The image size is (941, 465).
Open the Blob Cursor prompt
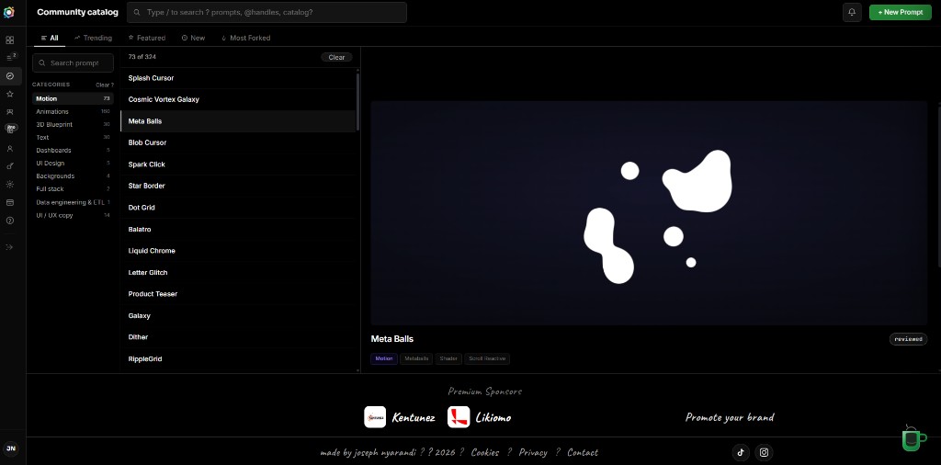coord(238,142)
